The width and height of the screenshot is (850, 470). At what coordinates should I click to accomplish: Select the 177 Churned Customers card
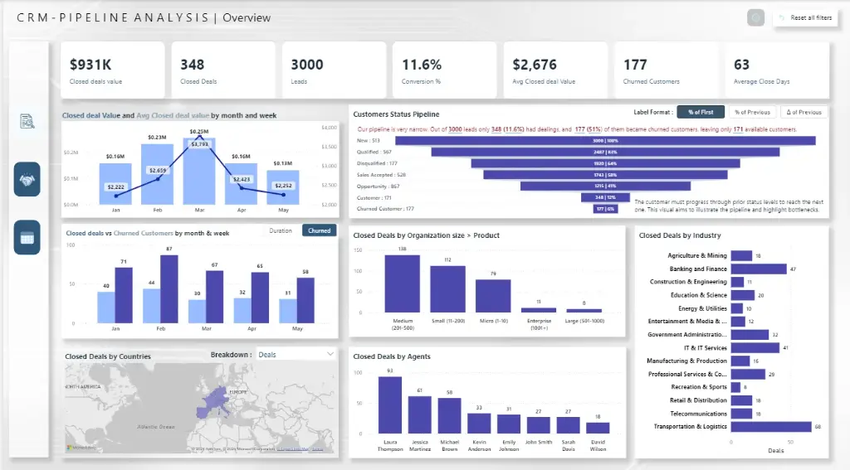point(666,70)
